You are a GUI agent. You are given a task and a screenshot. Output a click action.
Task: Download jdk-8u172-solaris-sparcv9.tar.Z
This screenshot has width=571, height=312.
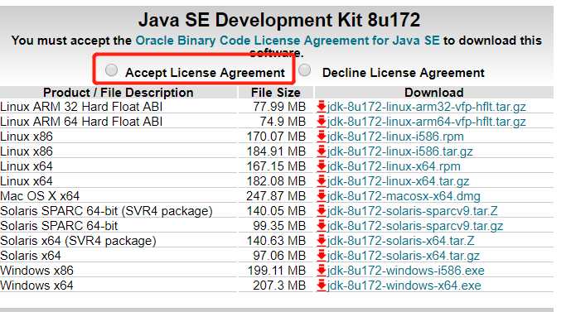pos(412,211)
